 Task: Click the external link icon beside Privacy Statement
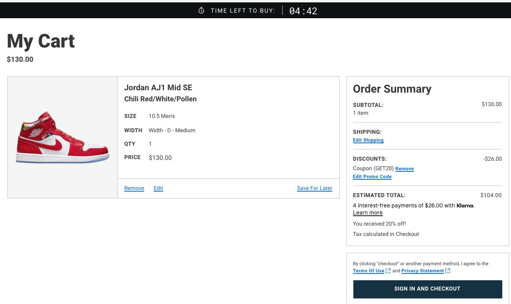[x=448, y=271]
